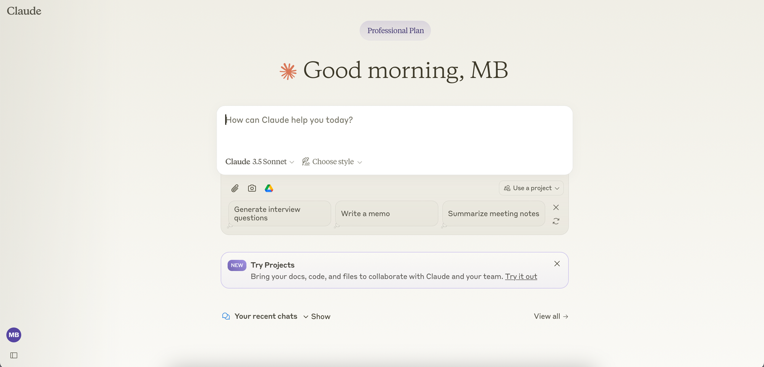Image resolution: width=764 pixels, height=367 pixels.
Task: Select the Professional Plan badge
Action: pos(395,30)
